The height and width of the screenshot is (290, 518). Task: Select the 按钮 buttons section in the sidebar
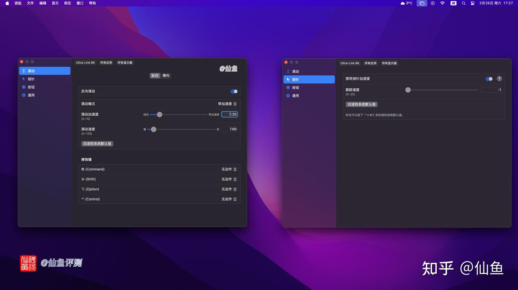coord(31,87)
